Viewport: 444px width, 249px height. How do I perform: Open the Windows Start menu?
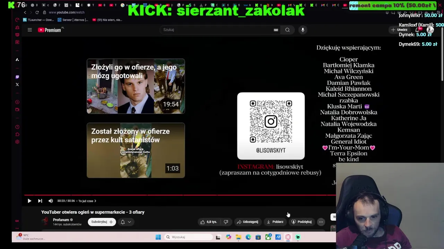[x=158, y=237]
